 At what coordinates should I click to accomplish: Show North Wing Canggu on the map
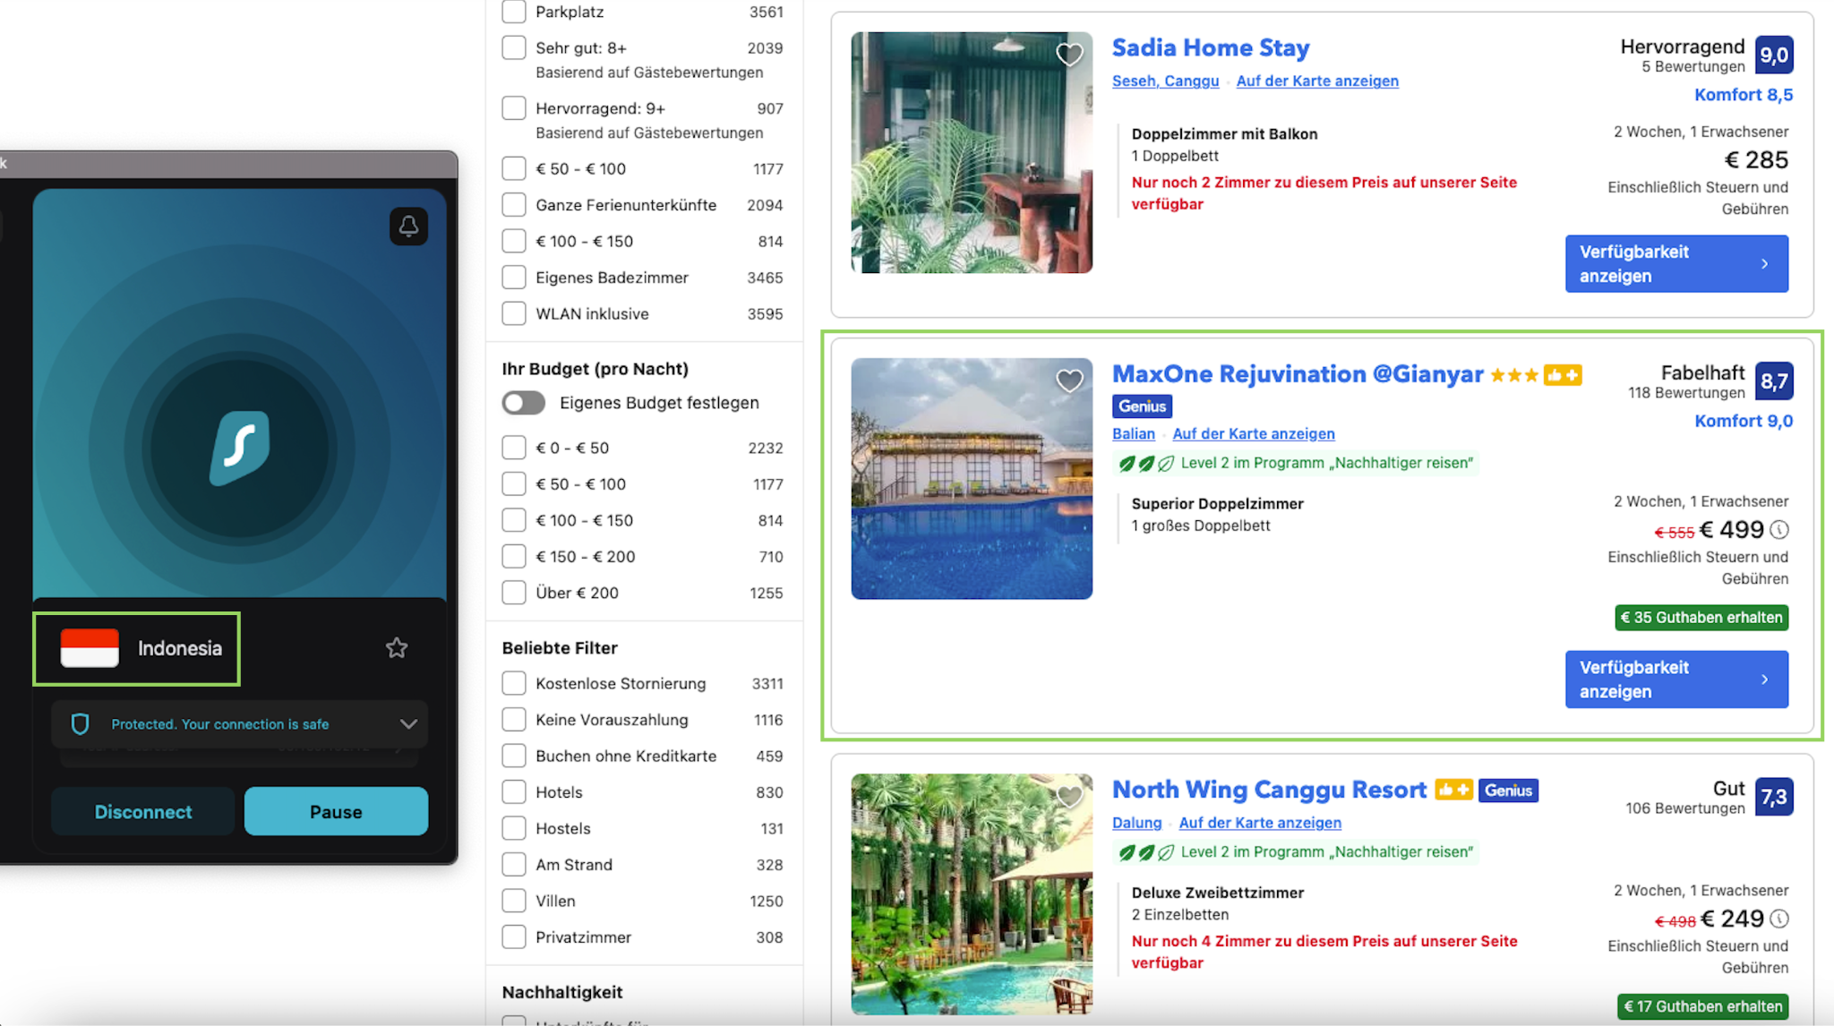(x=1260, y=823)
